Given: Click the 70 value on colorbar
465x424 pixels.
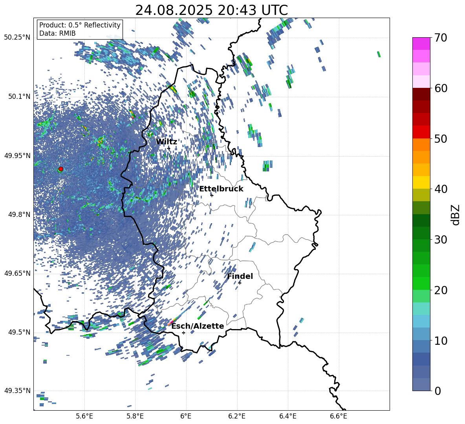Looking at the screenshot, I should (441, 38).
